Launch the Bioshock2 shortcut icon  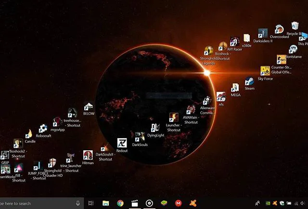[x=18, y=144]
